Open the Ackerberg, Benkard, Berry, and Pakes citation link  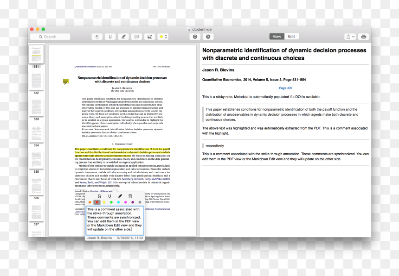[146, 179]
